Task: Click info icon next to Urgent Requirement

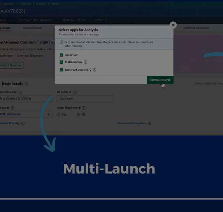Action: (84, 108)
